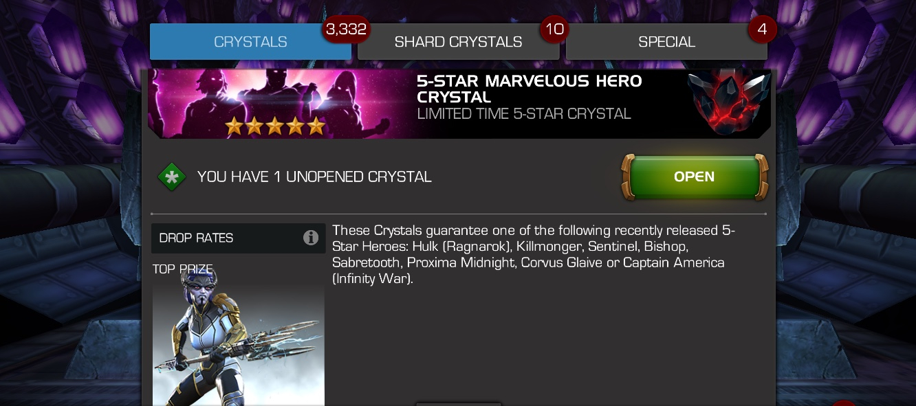The height and width of the screenshot is (406, 916).
Task: Click the 4 badge on Special tab
Action: point(762,30)
